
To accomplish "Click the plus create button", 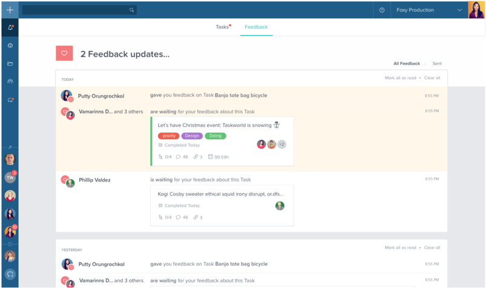I will pos(10,10).
